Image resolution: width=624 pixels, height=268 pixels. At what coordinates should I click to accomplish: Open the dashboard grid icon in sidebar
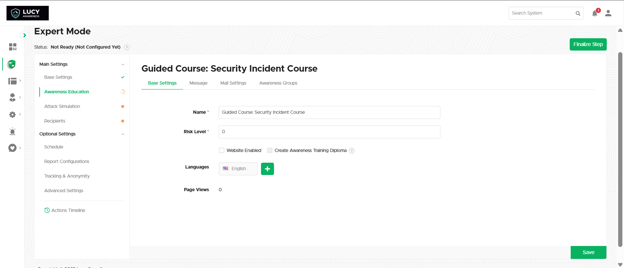pos(13,47)
